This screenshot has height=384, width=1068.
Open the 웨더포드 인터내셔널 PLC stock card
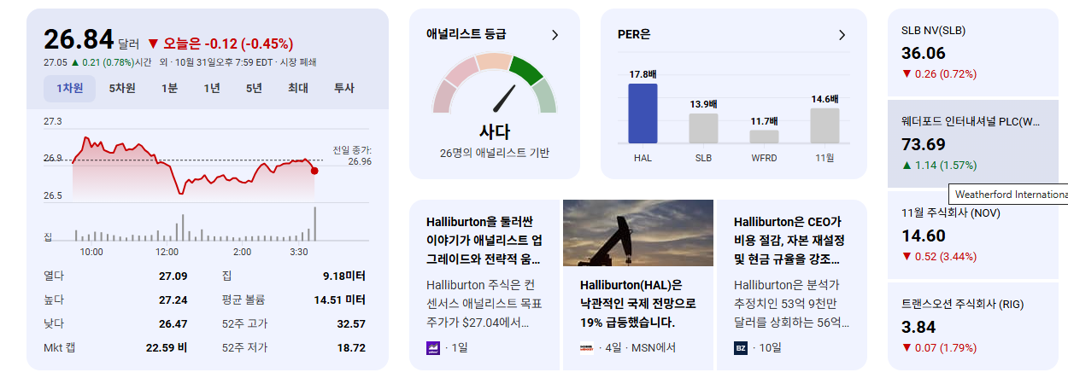click(x=973, y=143)
